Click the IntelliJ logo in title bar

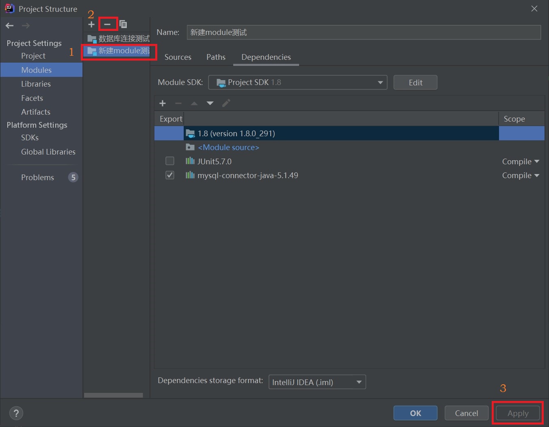pyautogui.click(x=9, y=9)
